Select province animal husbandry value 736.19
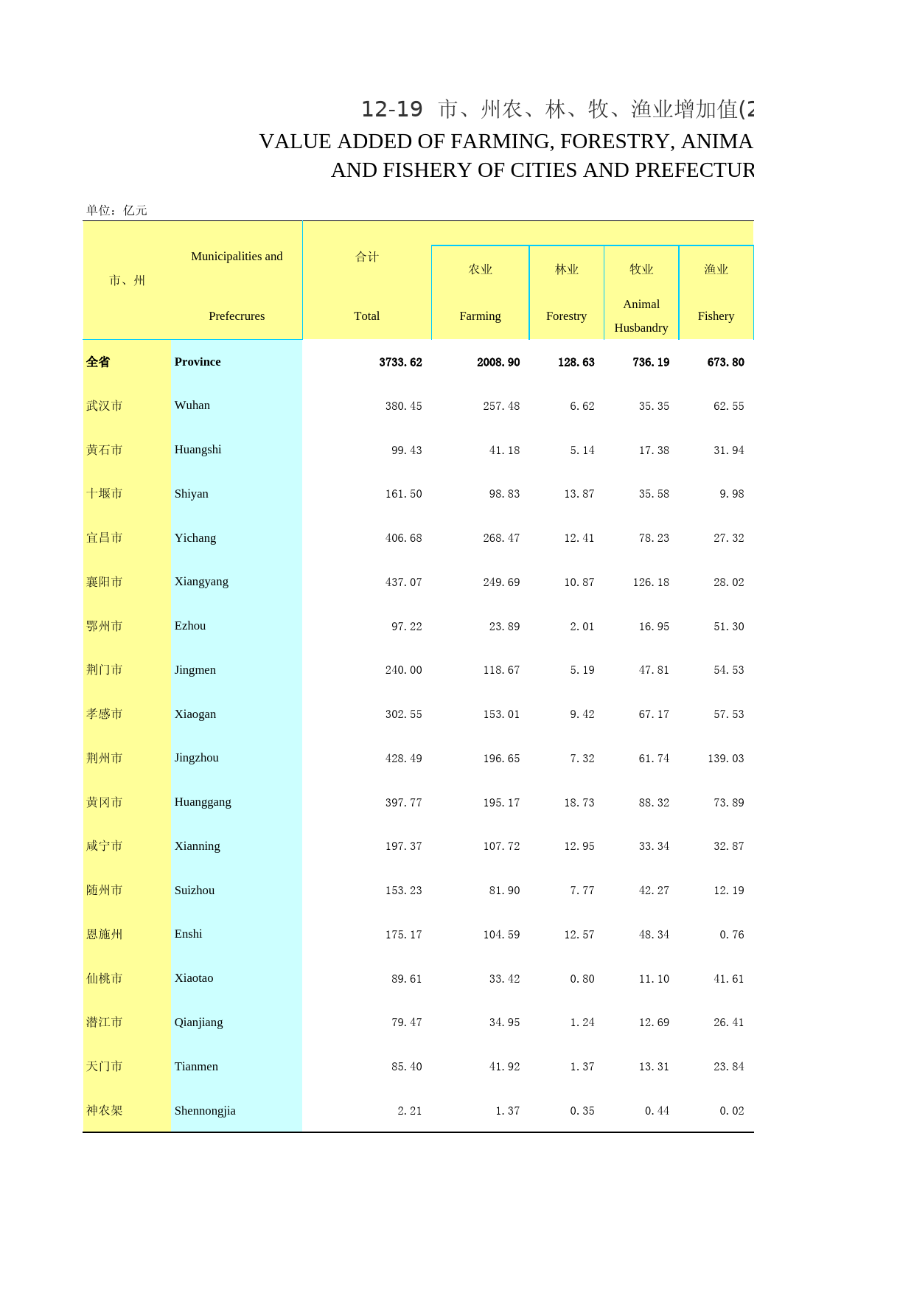The height and width of the screenshot is (1293, 914). tap(651, 363)
